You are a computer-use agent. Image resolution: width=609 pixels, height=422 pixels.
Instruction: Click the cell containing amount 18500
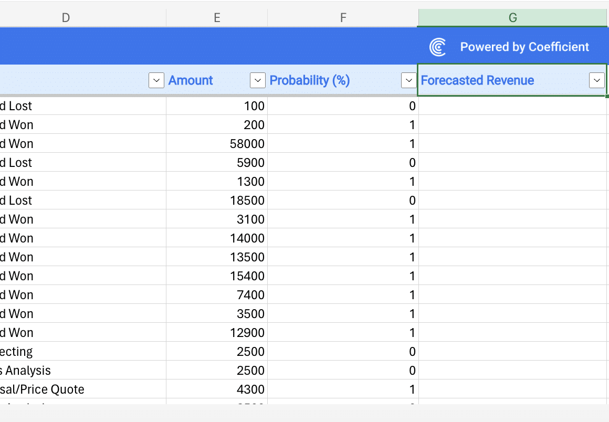[x=217, y=201]
